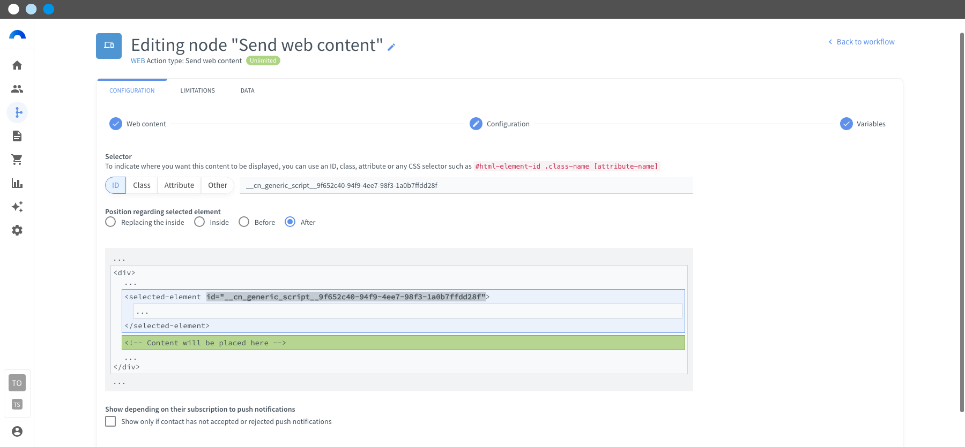Open the Contacts people icon

click(x=17, y=89)
